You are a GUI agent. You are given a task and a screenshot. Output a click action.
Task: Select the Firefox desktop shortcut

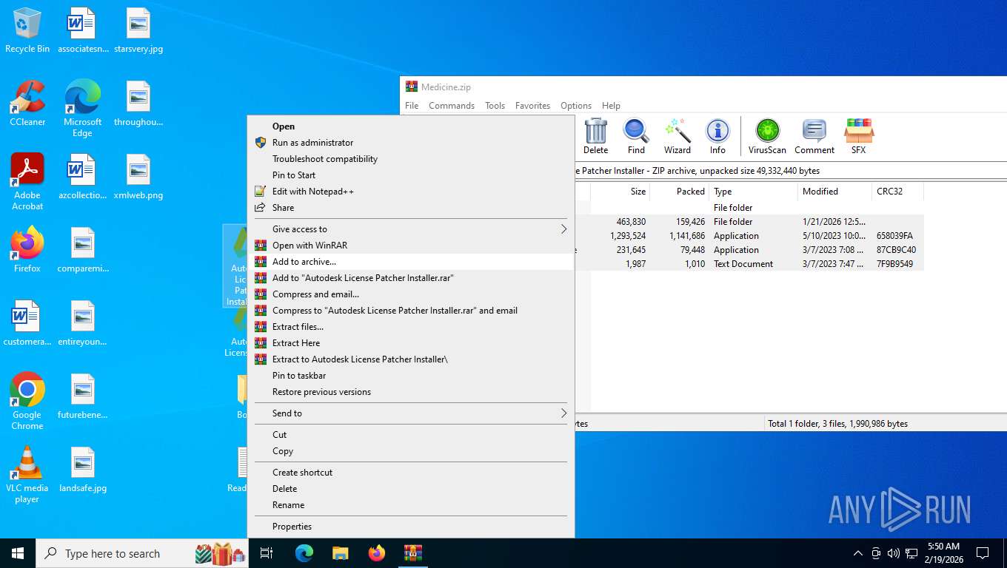27,250
